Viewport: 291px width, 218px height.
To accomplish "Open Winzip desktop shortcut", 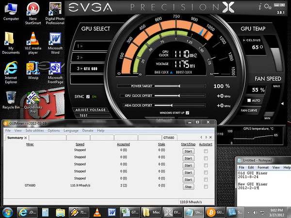I will tap(33, 70).
